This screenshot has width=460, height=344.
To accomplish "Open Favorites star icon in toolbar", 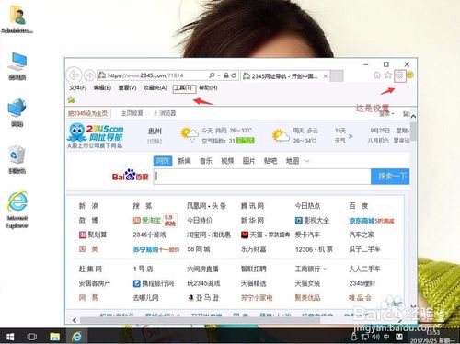I will click(388, 75).
